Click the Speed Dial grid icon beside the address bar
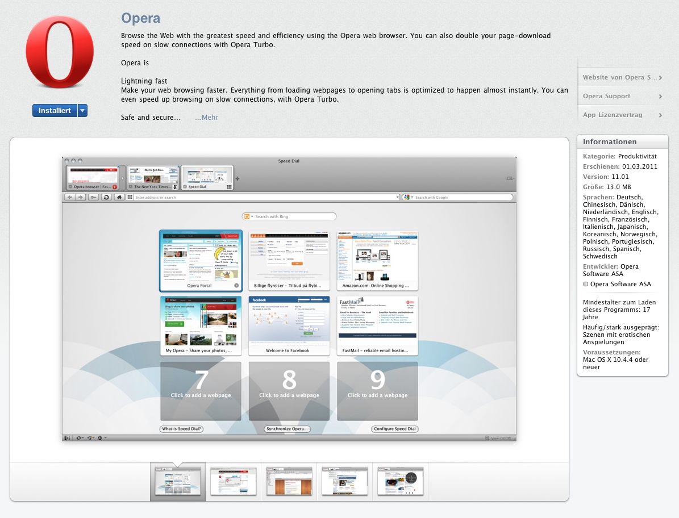 pos(129,197)
